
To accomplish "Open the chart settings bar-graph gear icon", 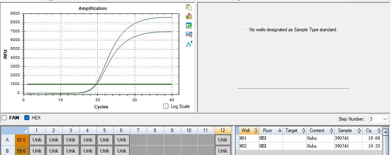I will click(189, 16).
